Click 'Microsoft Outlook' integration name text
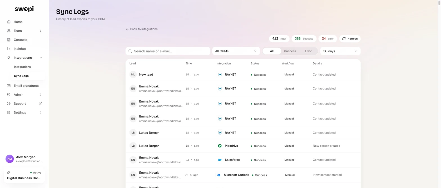Viewport: 441px width, 188px height. coord(237,175)
